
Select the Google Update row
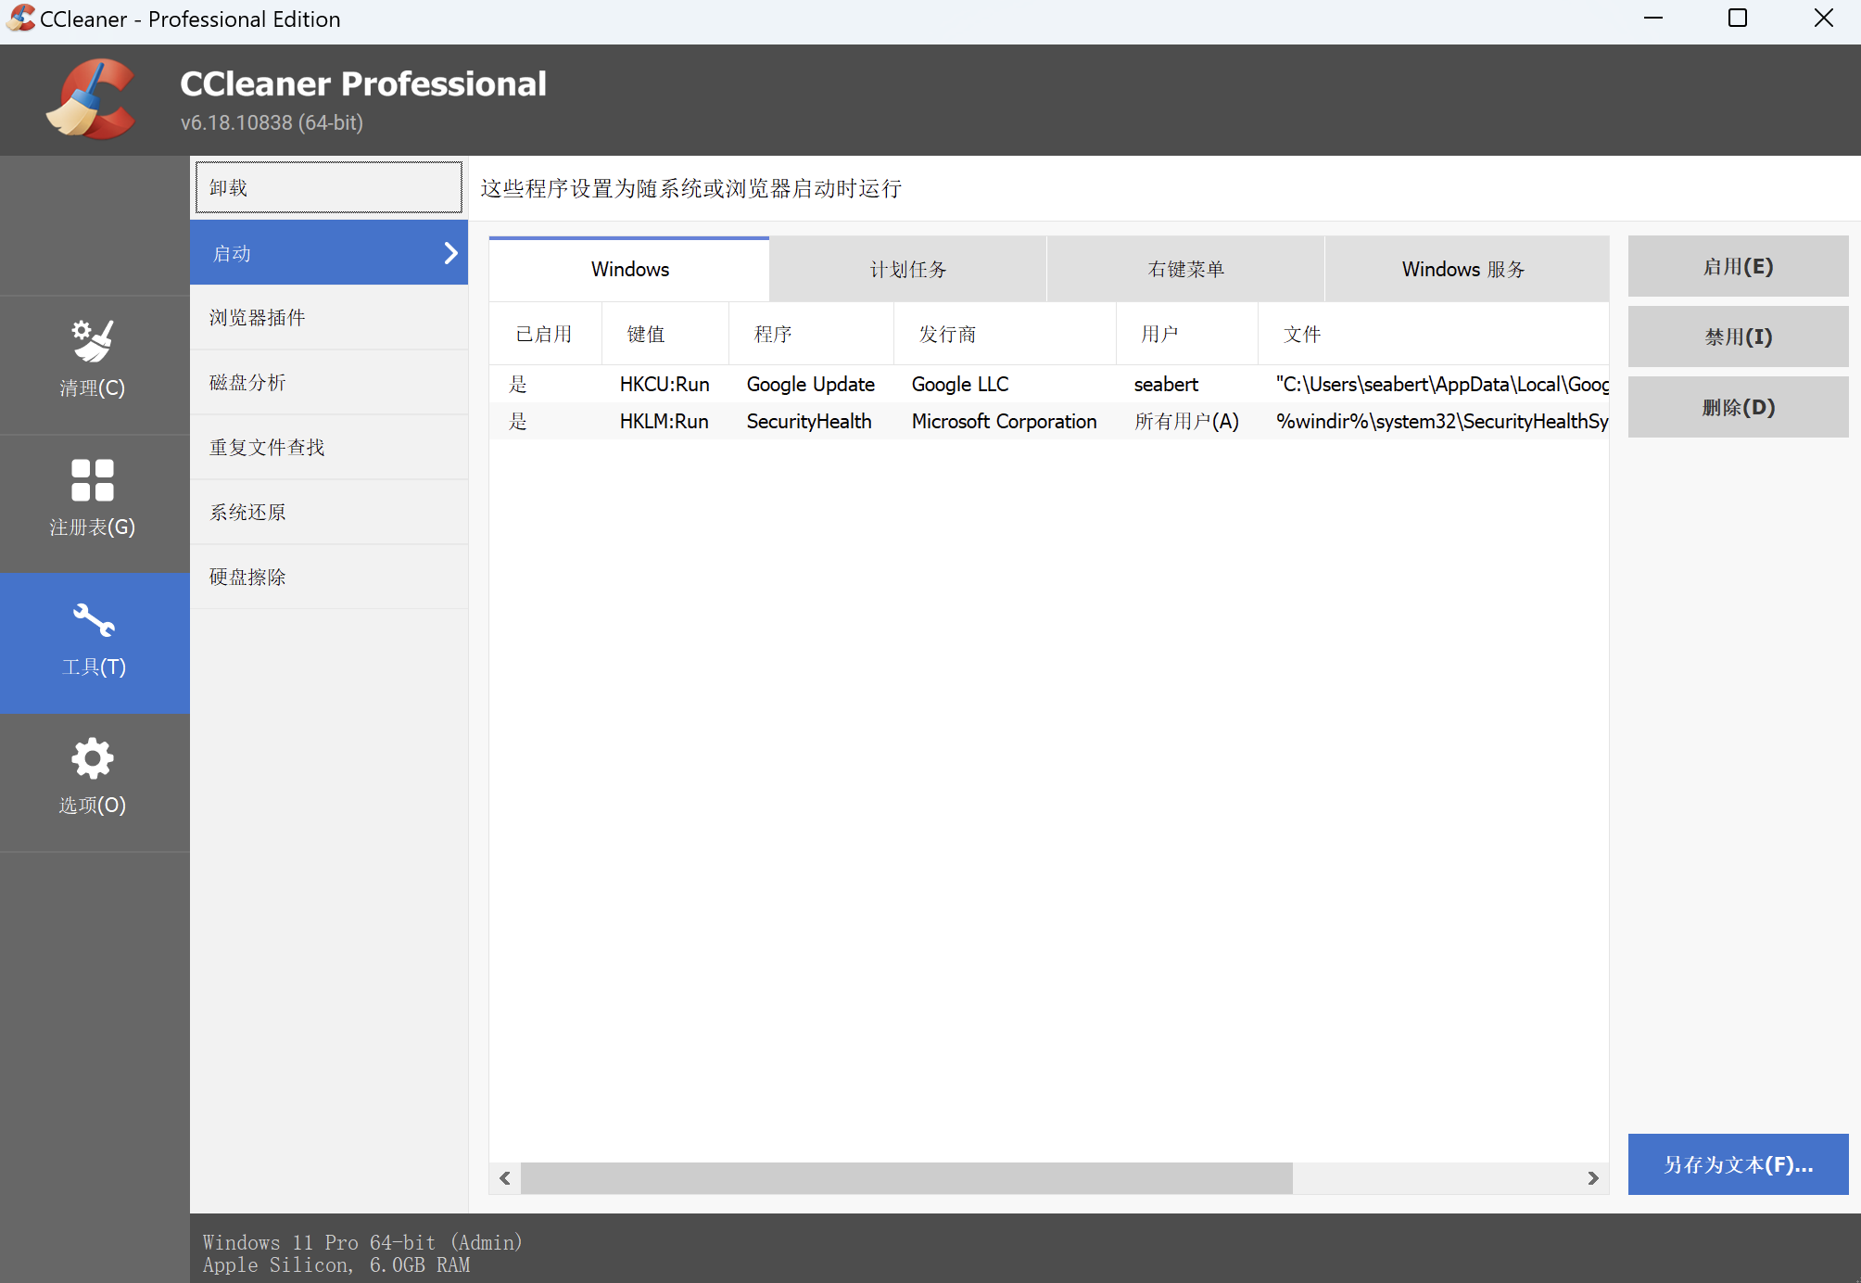(x=1049, y=384)
